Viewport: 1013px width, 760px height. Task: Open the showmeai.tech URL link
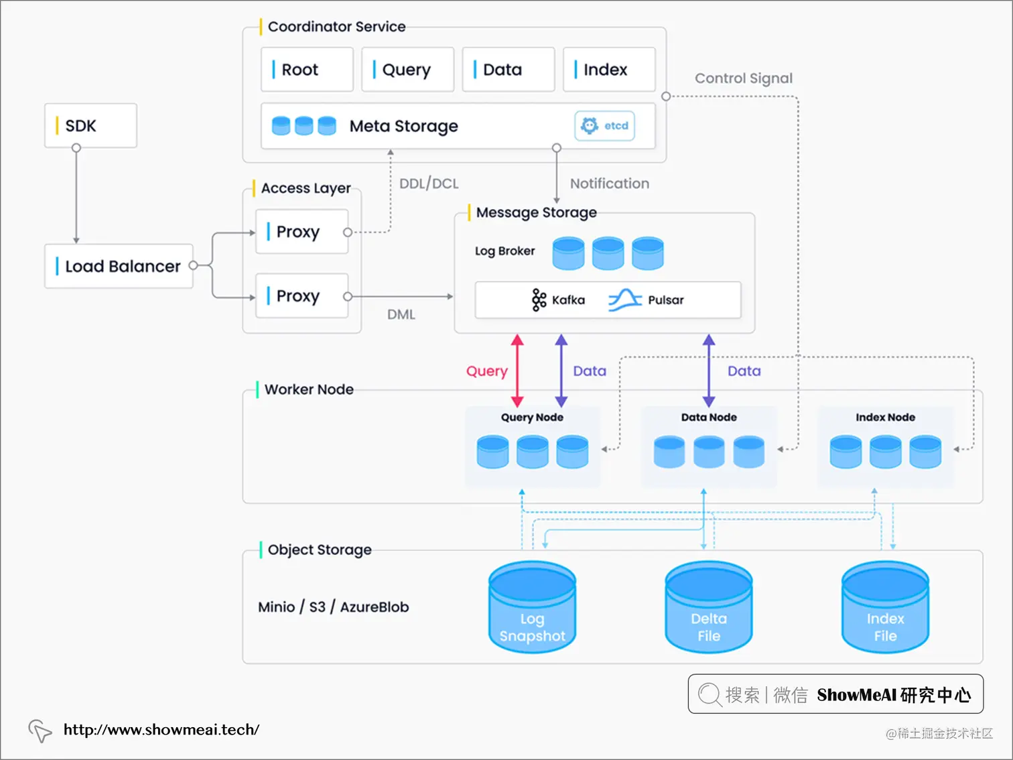tap(161, 730)
